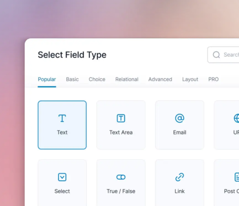Click the "Email" card label
The height and width of the screenshot is (206, 239).
coord(180,132)
